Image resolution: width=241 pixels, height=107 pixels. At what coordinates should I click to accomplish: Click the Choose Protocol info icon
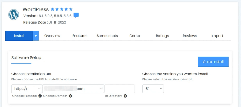click(40, 96)
